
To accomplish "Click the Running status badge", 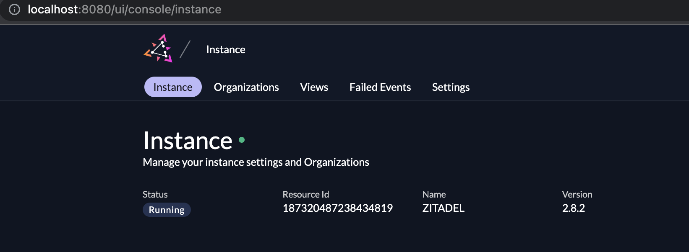I will click(x=167, y=210).
